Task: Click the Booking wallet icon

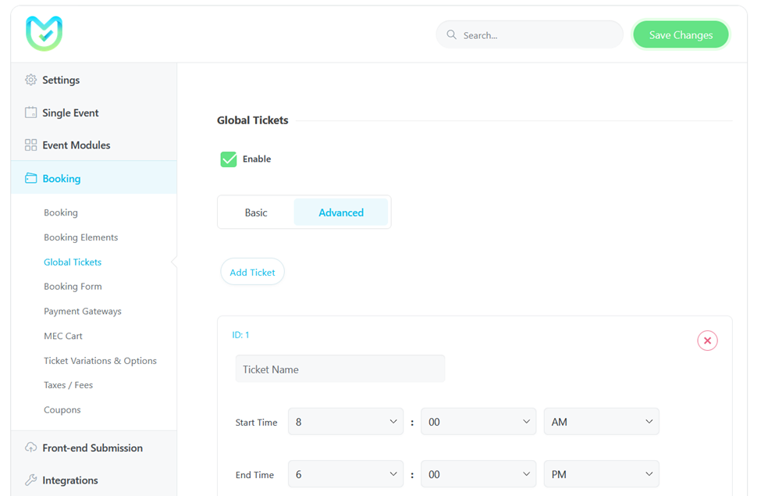Action: tap(30, 178)
